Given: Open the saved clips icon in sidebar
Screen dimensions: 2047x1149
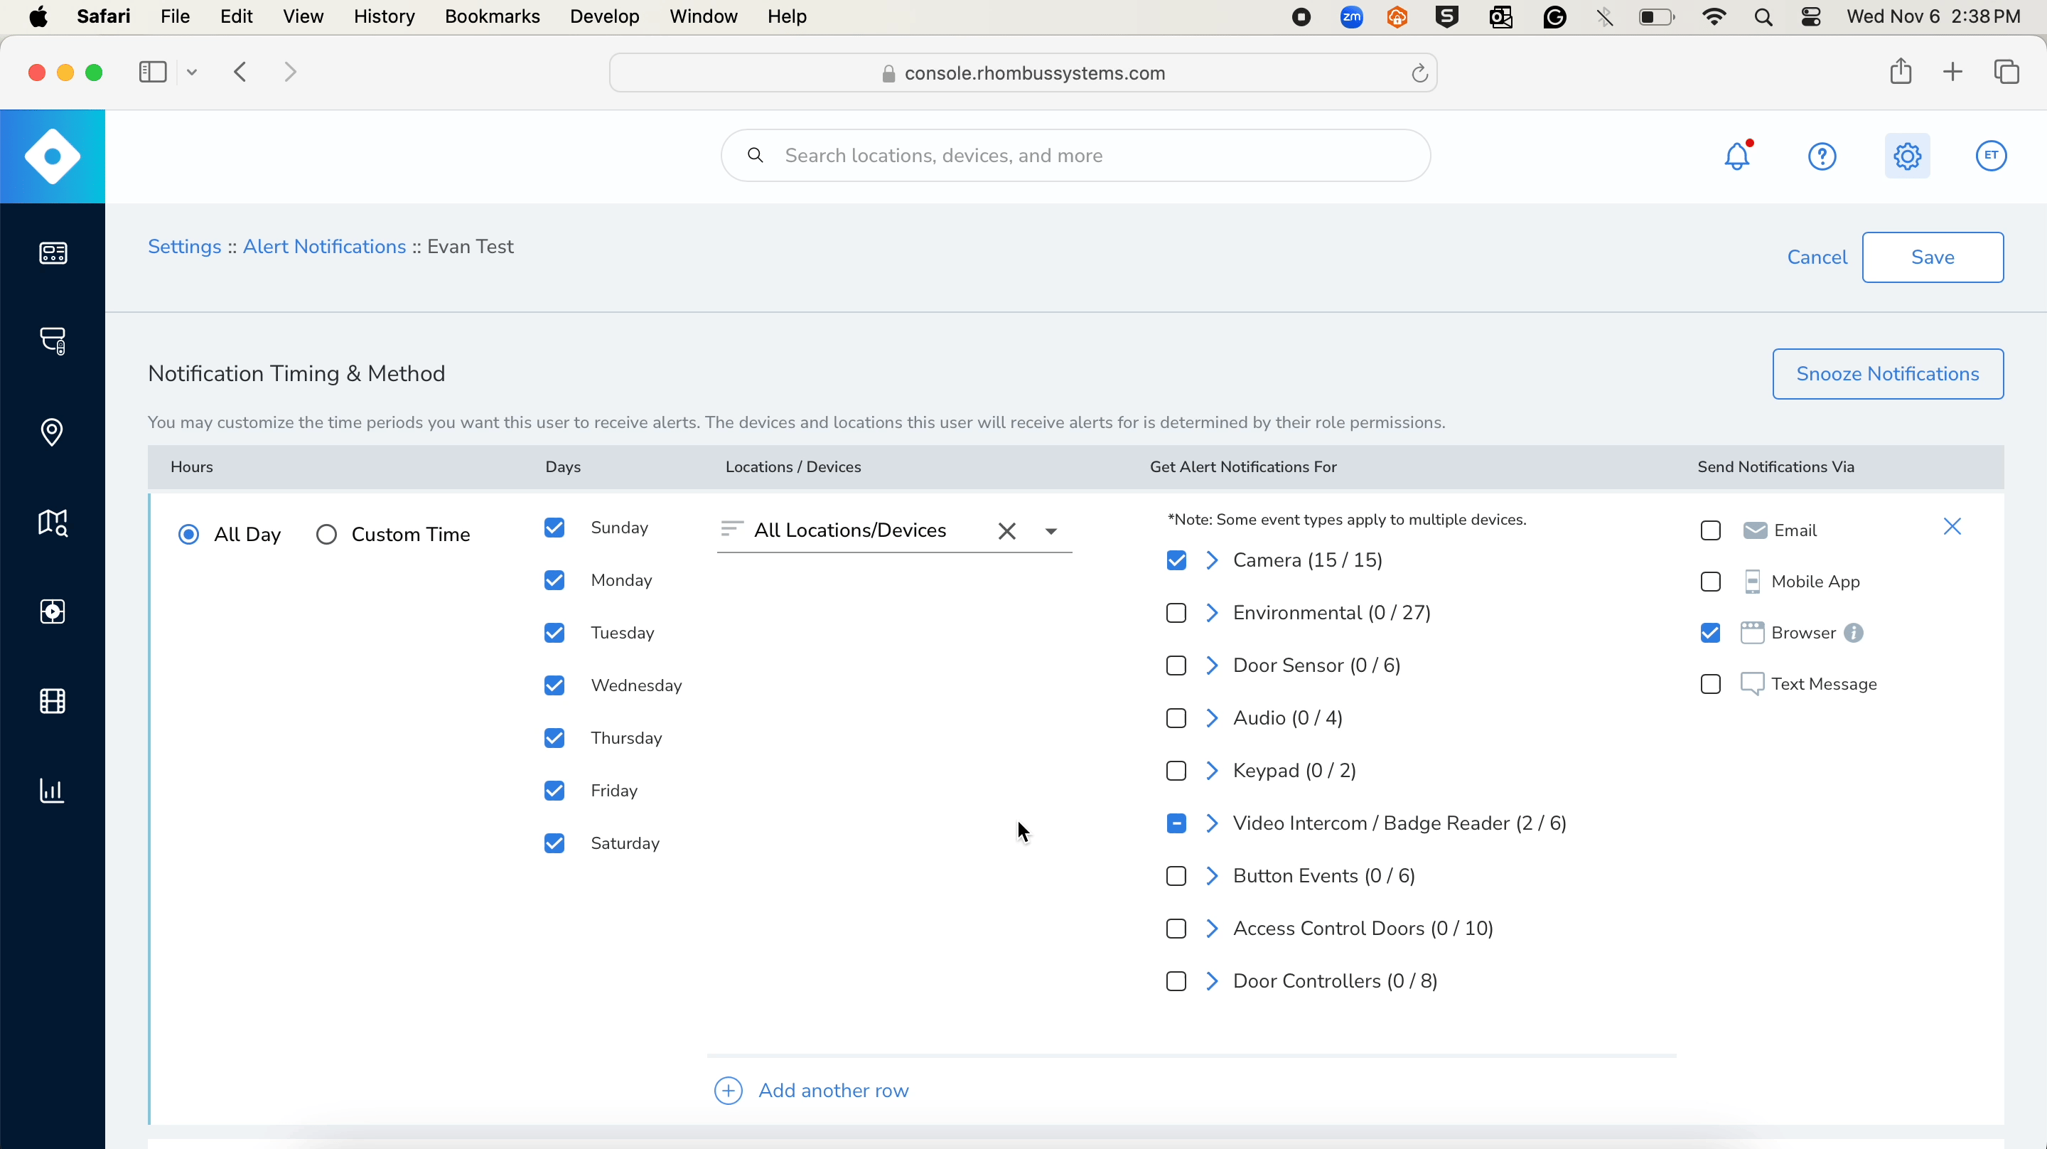Looking at the screenshot, I should (x=53, y=611).
